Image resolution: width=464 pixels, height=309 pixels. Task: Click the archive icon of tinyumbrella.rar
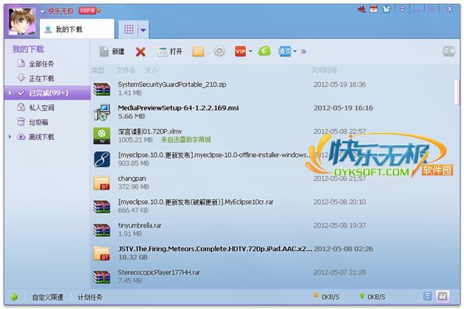click(102, 230)
